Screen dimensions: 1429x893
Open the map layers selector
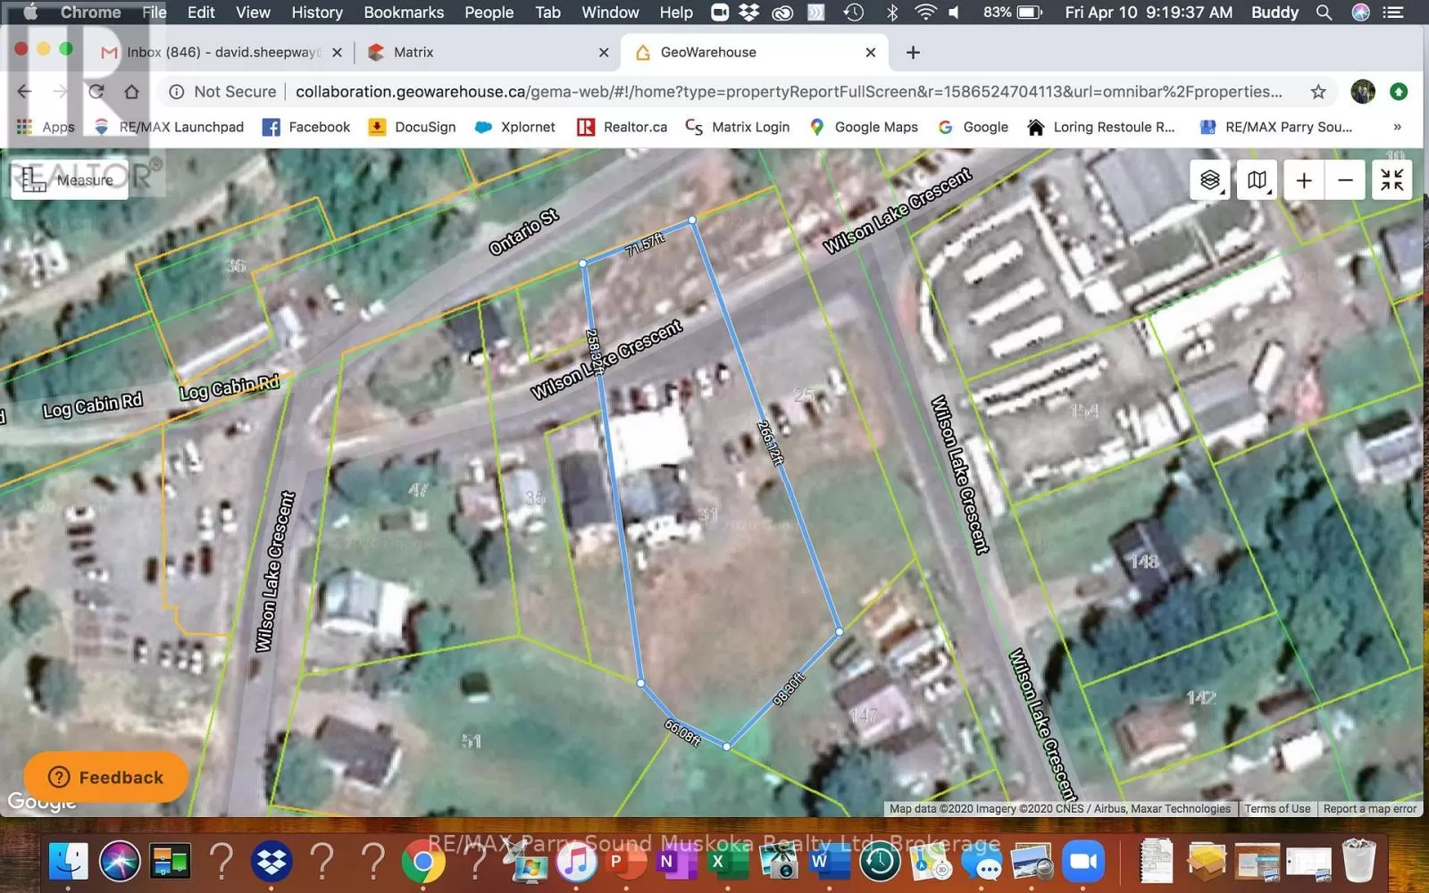tap(1210, 180)
